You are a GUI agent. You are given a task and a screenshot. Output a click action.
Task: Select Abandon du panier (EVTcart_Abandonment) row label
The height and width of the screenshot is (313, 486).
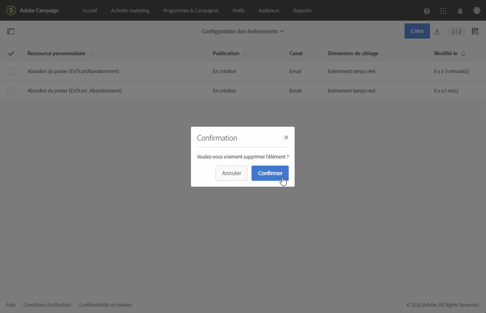pos(74,91)
